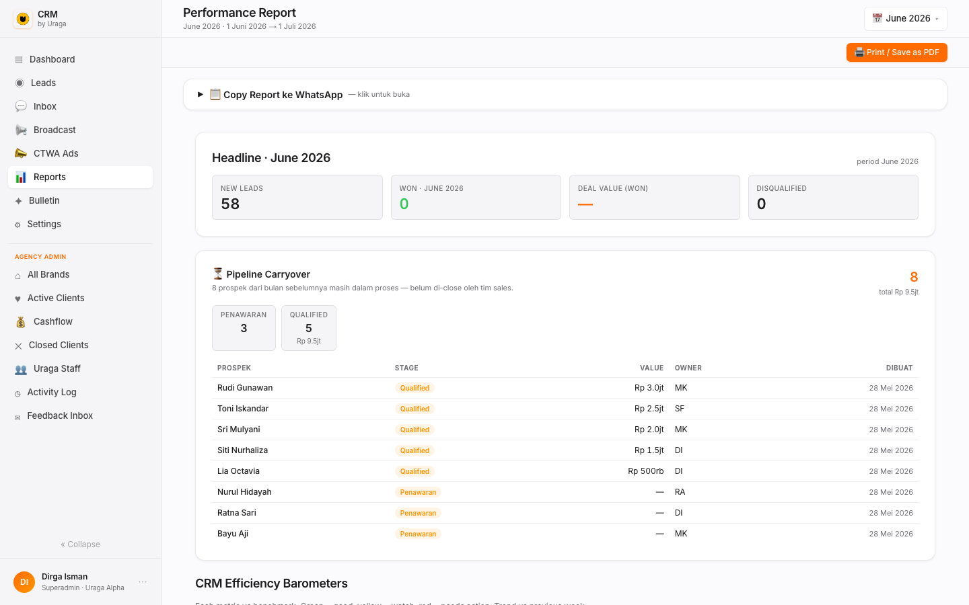Viewport: 969px width, 605px height.
Task: Click prospect name Bayu Aji
Action: coord(233,534)
